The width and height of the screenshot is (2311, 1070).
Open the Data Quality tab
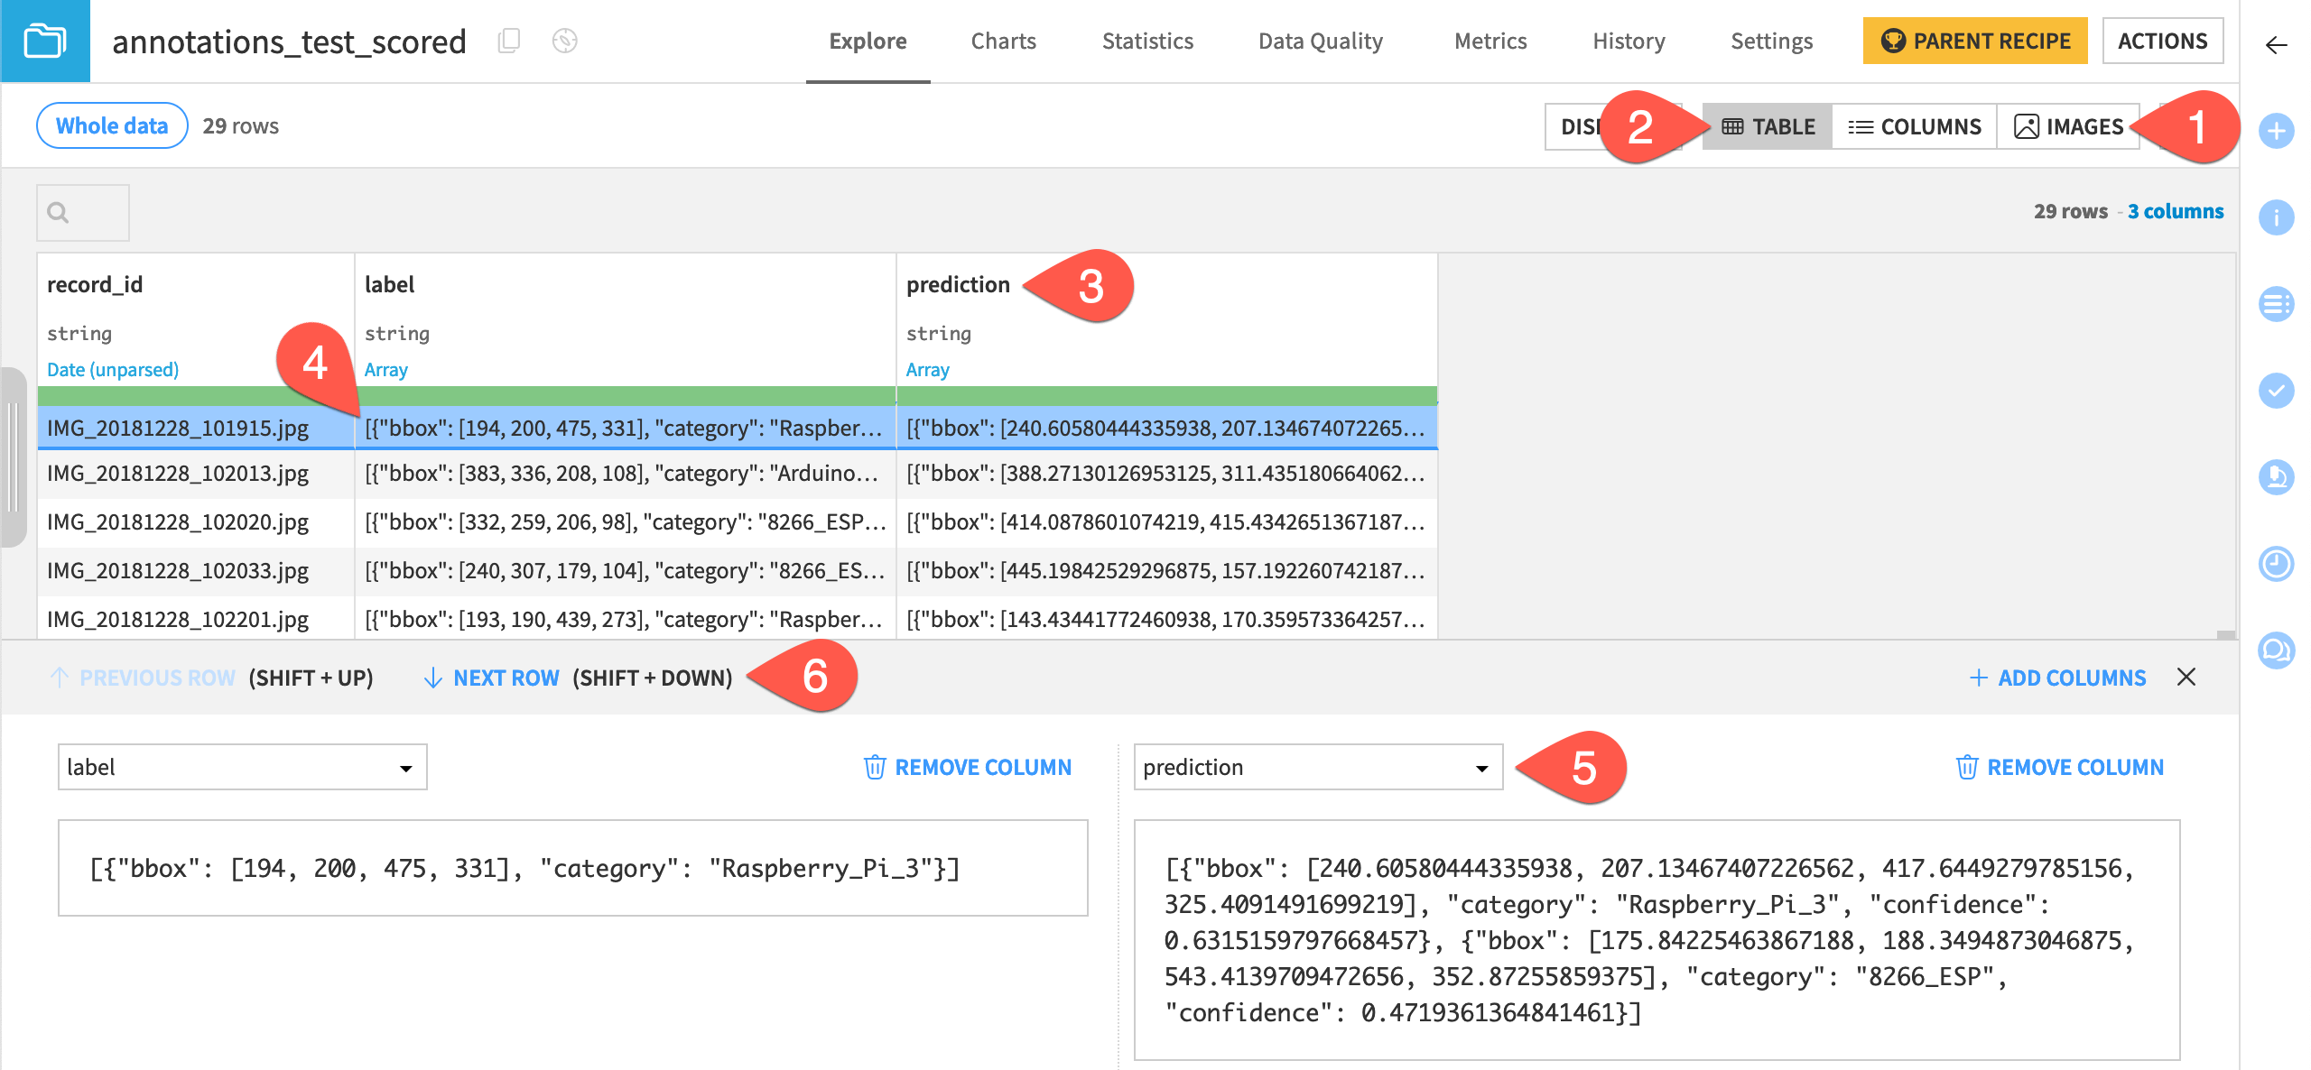coord(1320,41)
